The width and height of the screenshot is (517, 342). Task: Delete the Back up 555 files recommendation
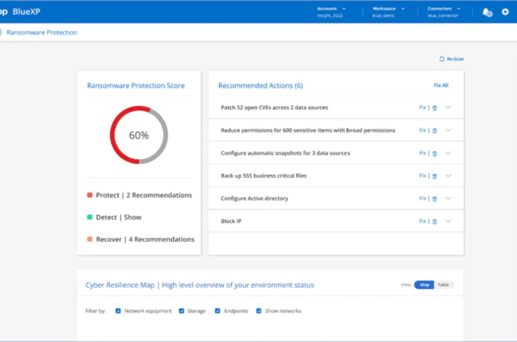point(435,176)
